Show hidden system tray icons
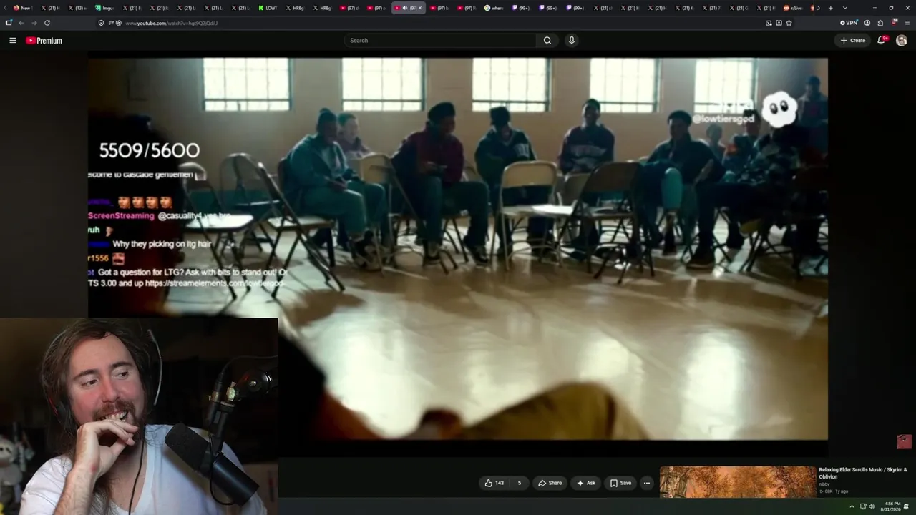 coord(852,506)
